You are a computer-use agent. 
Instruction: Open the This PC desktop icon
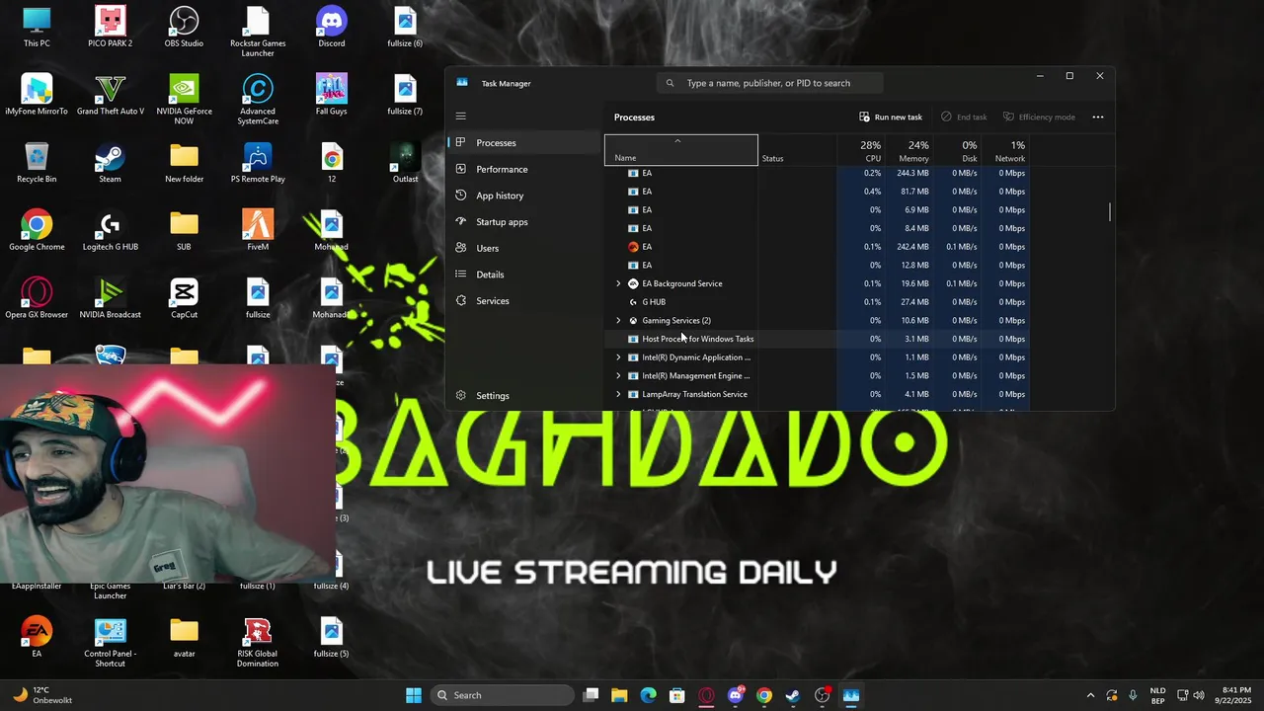tap(37, 27)
